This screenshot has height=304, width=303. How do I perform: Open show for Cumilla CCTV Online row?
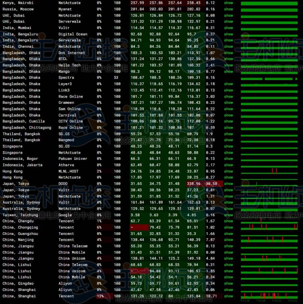pos(228,121)
